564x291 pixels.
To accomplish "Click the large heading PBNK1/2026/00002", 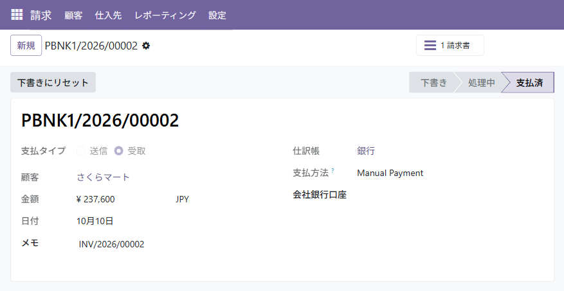I will pos(100,120).
